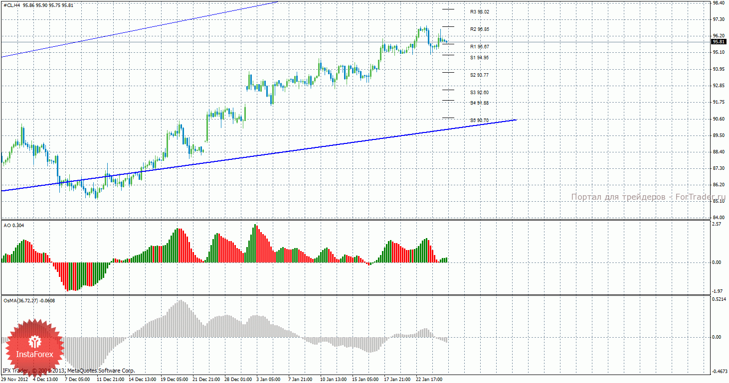The width and height of the screenshot is (729, 383).
Task: Click the 3 Jan 05:00 time axis label
Action: click(x=268, y=380)
